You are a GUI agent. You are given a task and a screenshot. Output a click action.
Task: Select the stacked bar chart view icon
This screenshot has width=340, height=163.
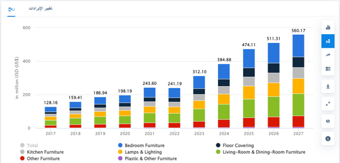(x=328, y=41)
